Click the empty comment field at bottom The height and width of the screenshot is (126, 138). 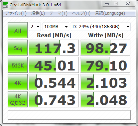[69, 115]
